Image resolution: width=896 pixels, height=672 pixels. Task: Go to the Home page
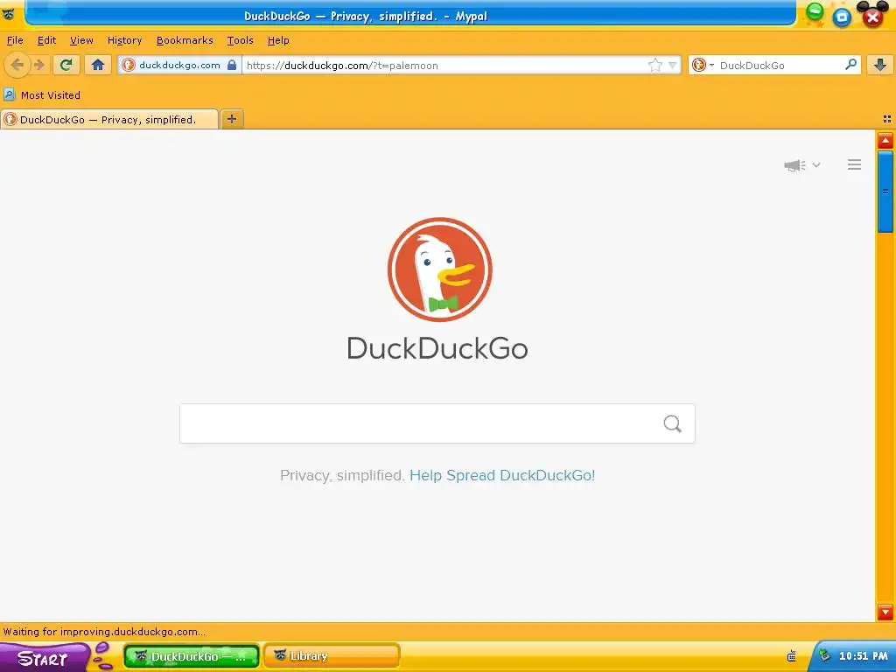[x=98, y=65]
